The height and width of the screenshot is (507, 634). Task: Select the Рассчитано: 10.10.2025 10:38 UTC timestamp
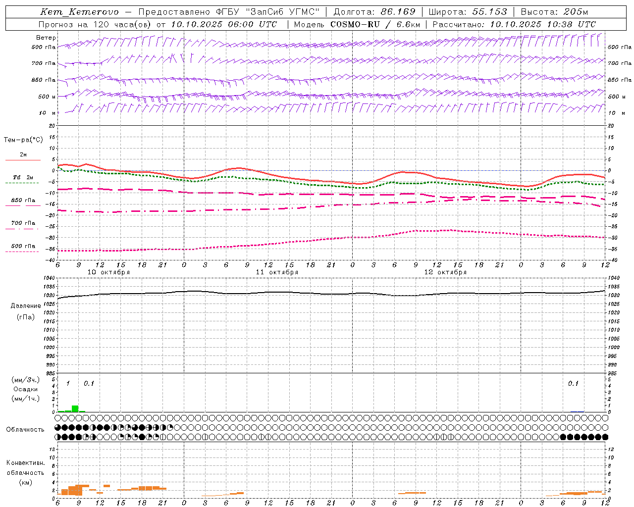[x=514, y=24]
